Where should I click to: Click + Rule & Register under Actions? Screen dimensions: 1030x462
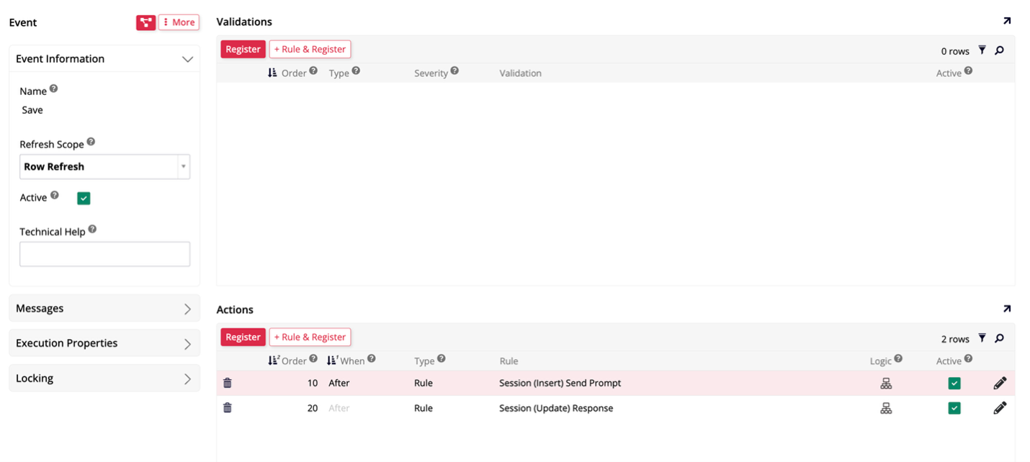[310, 337]
